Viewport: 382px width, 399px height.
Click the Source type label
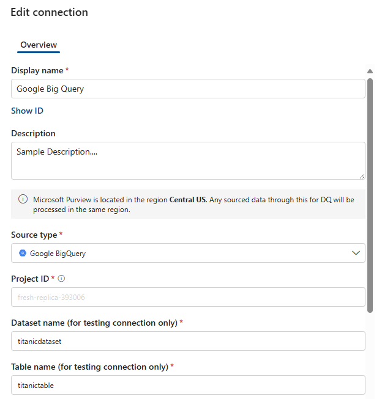(34, 235)
